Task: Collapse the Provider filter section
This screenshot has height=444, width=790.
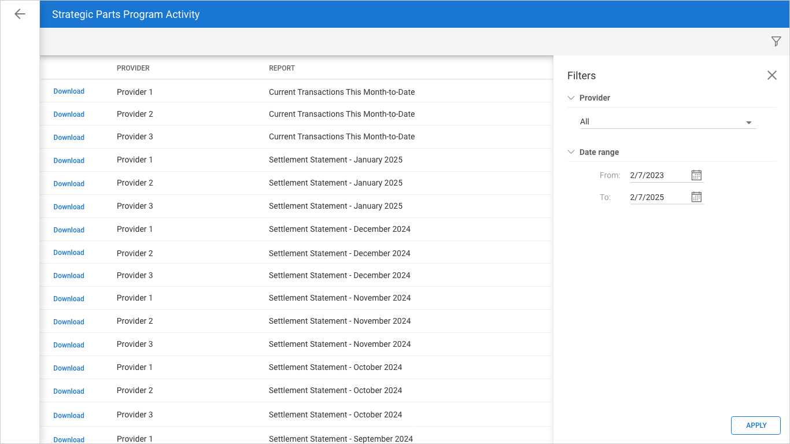Action: tap(571, 98)
